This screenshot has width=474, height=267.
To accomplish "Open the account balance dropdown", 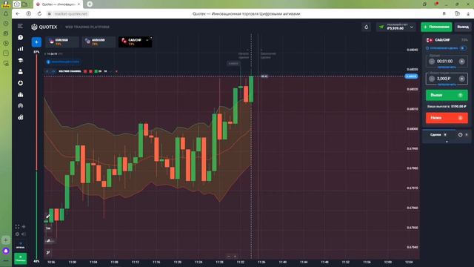I will click(x=397, y=27).
